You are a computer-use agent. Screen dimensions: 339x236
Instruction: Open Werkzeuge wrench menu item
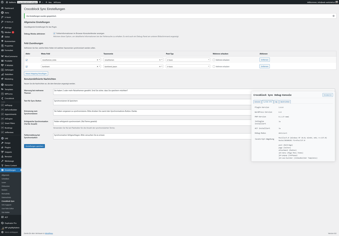pos(10,161)
